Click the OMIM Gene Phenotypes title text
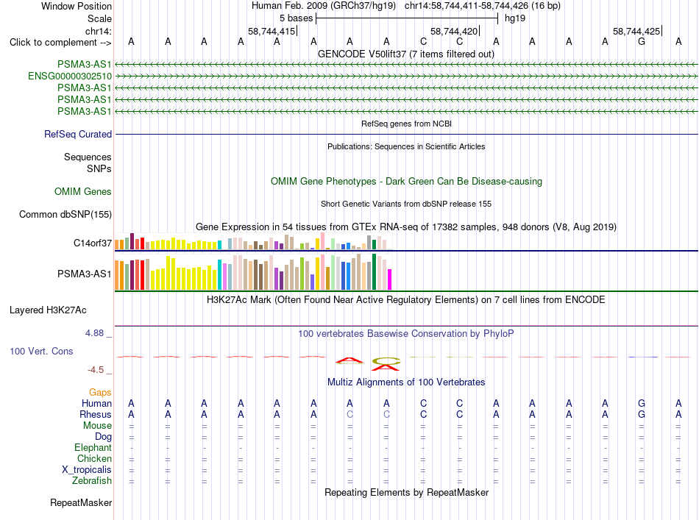Viewport: 699px width, 520px height. [406, 182]
